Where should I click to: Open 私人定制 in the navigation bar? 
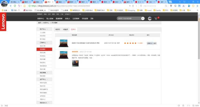tap(50, 18)
